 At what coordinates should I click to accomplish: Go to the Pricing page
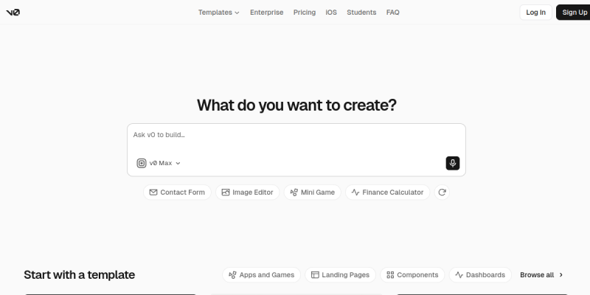tap(305, 13)
